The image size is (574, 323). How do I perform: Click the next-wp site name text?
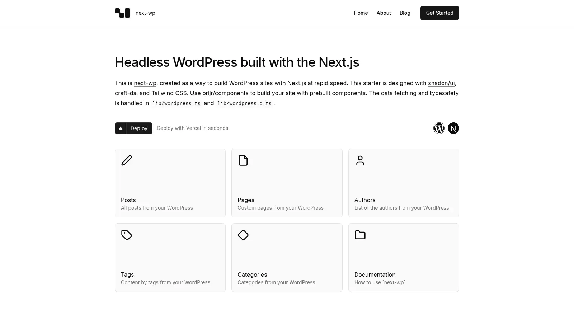pos(145,13)
